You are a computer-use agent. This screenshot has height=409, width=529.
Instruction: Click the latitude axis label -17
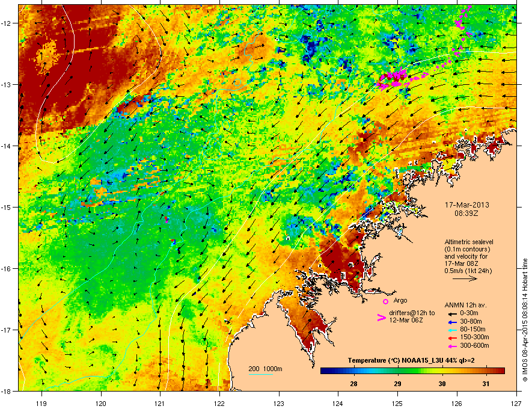[7, 330]
